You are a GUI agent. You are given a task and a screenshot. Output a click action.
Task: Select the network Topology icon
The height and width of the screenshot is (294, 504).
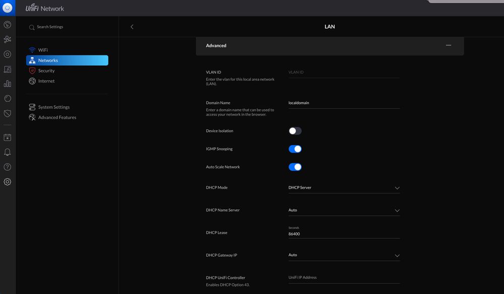click(x=7, y=39)
